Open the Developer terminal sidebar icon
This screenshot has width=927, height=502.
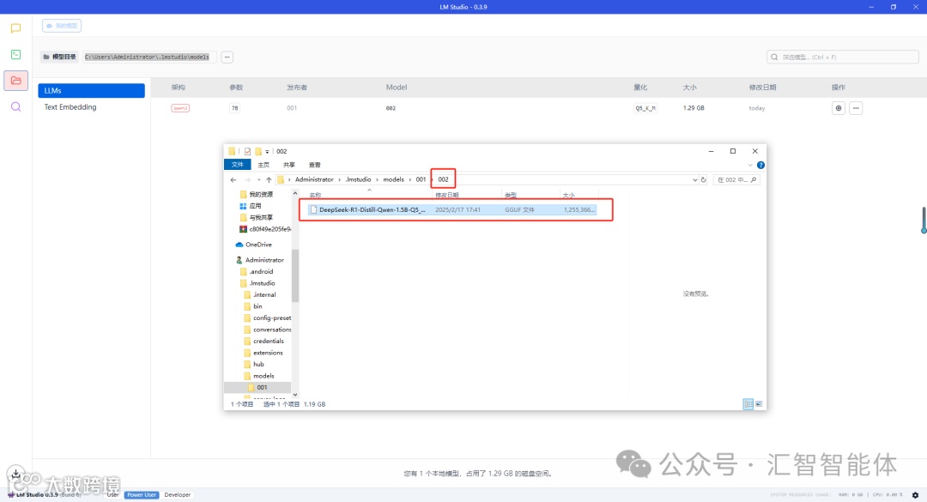point(16,54)
